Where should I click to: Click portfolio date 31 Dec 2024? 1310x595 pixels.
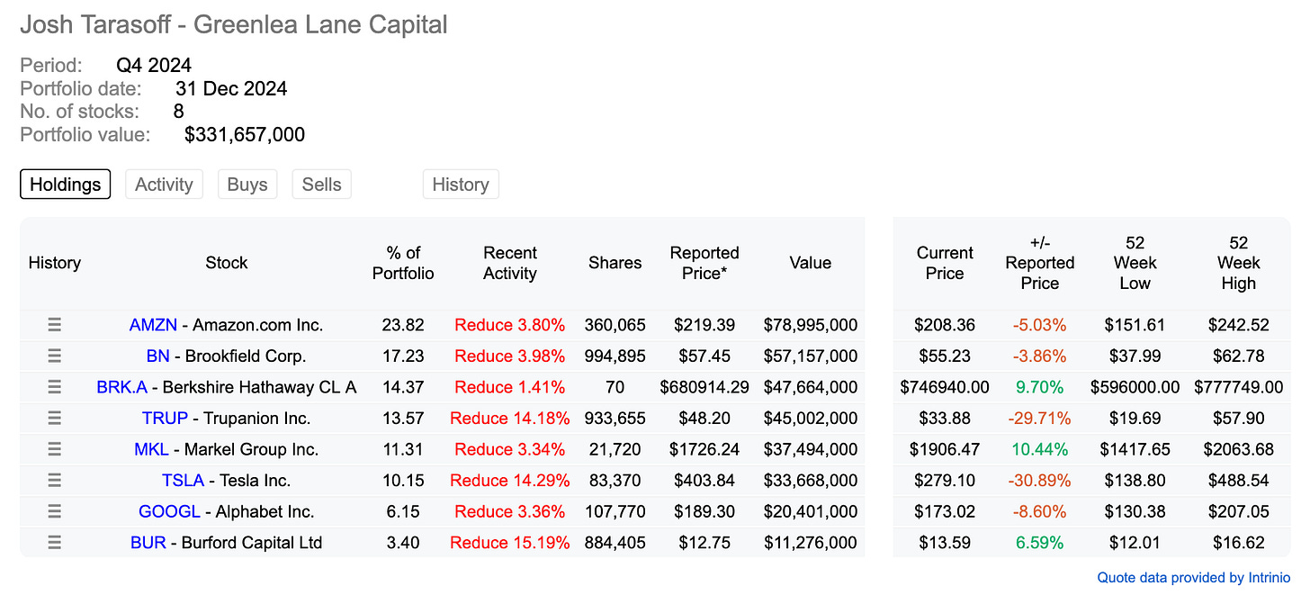231,88
